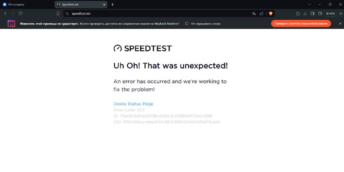The height and width of the screenshot is (172, 344).
Task: Enable the Brave VPN button
Action: (x=330, y=14)
